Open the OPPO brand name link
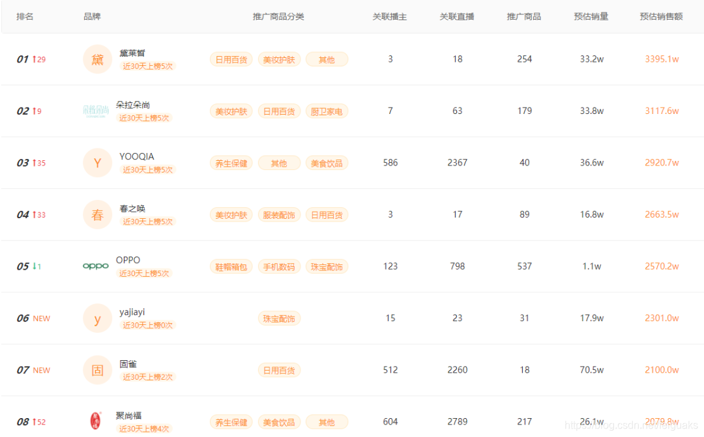Screen dimensions: 704x437 pyautogui.click(x=128, y=261)
